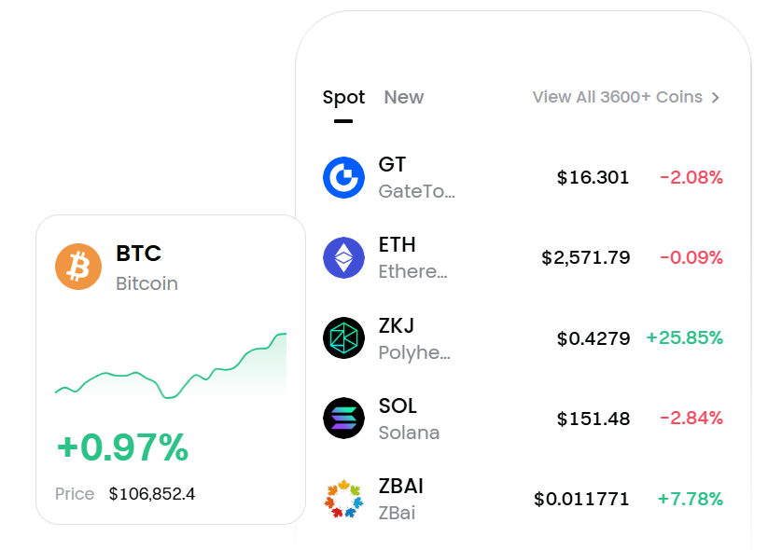The image size is (768, 550).
Task: Click the Ethereum ETH coin icon
Action: tap(344, 257)
